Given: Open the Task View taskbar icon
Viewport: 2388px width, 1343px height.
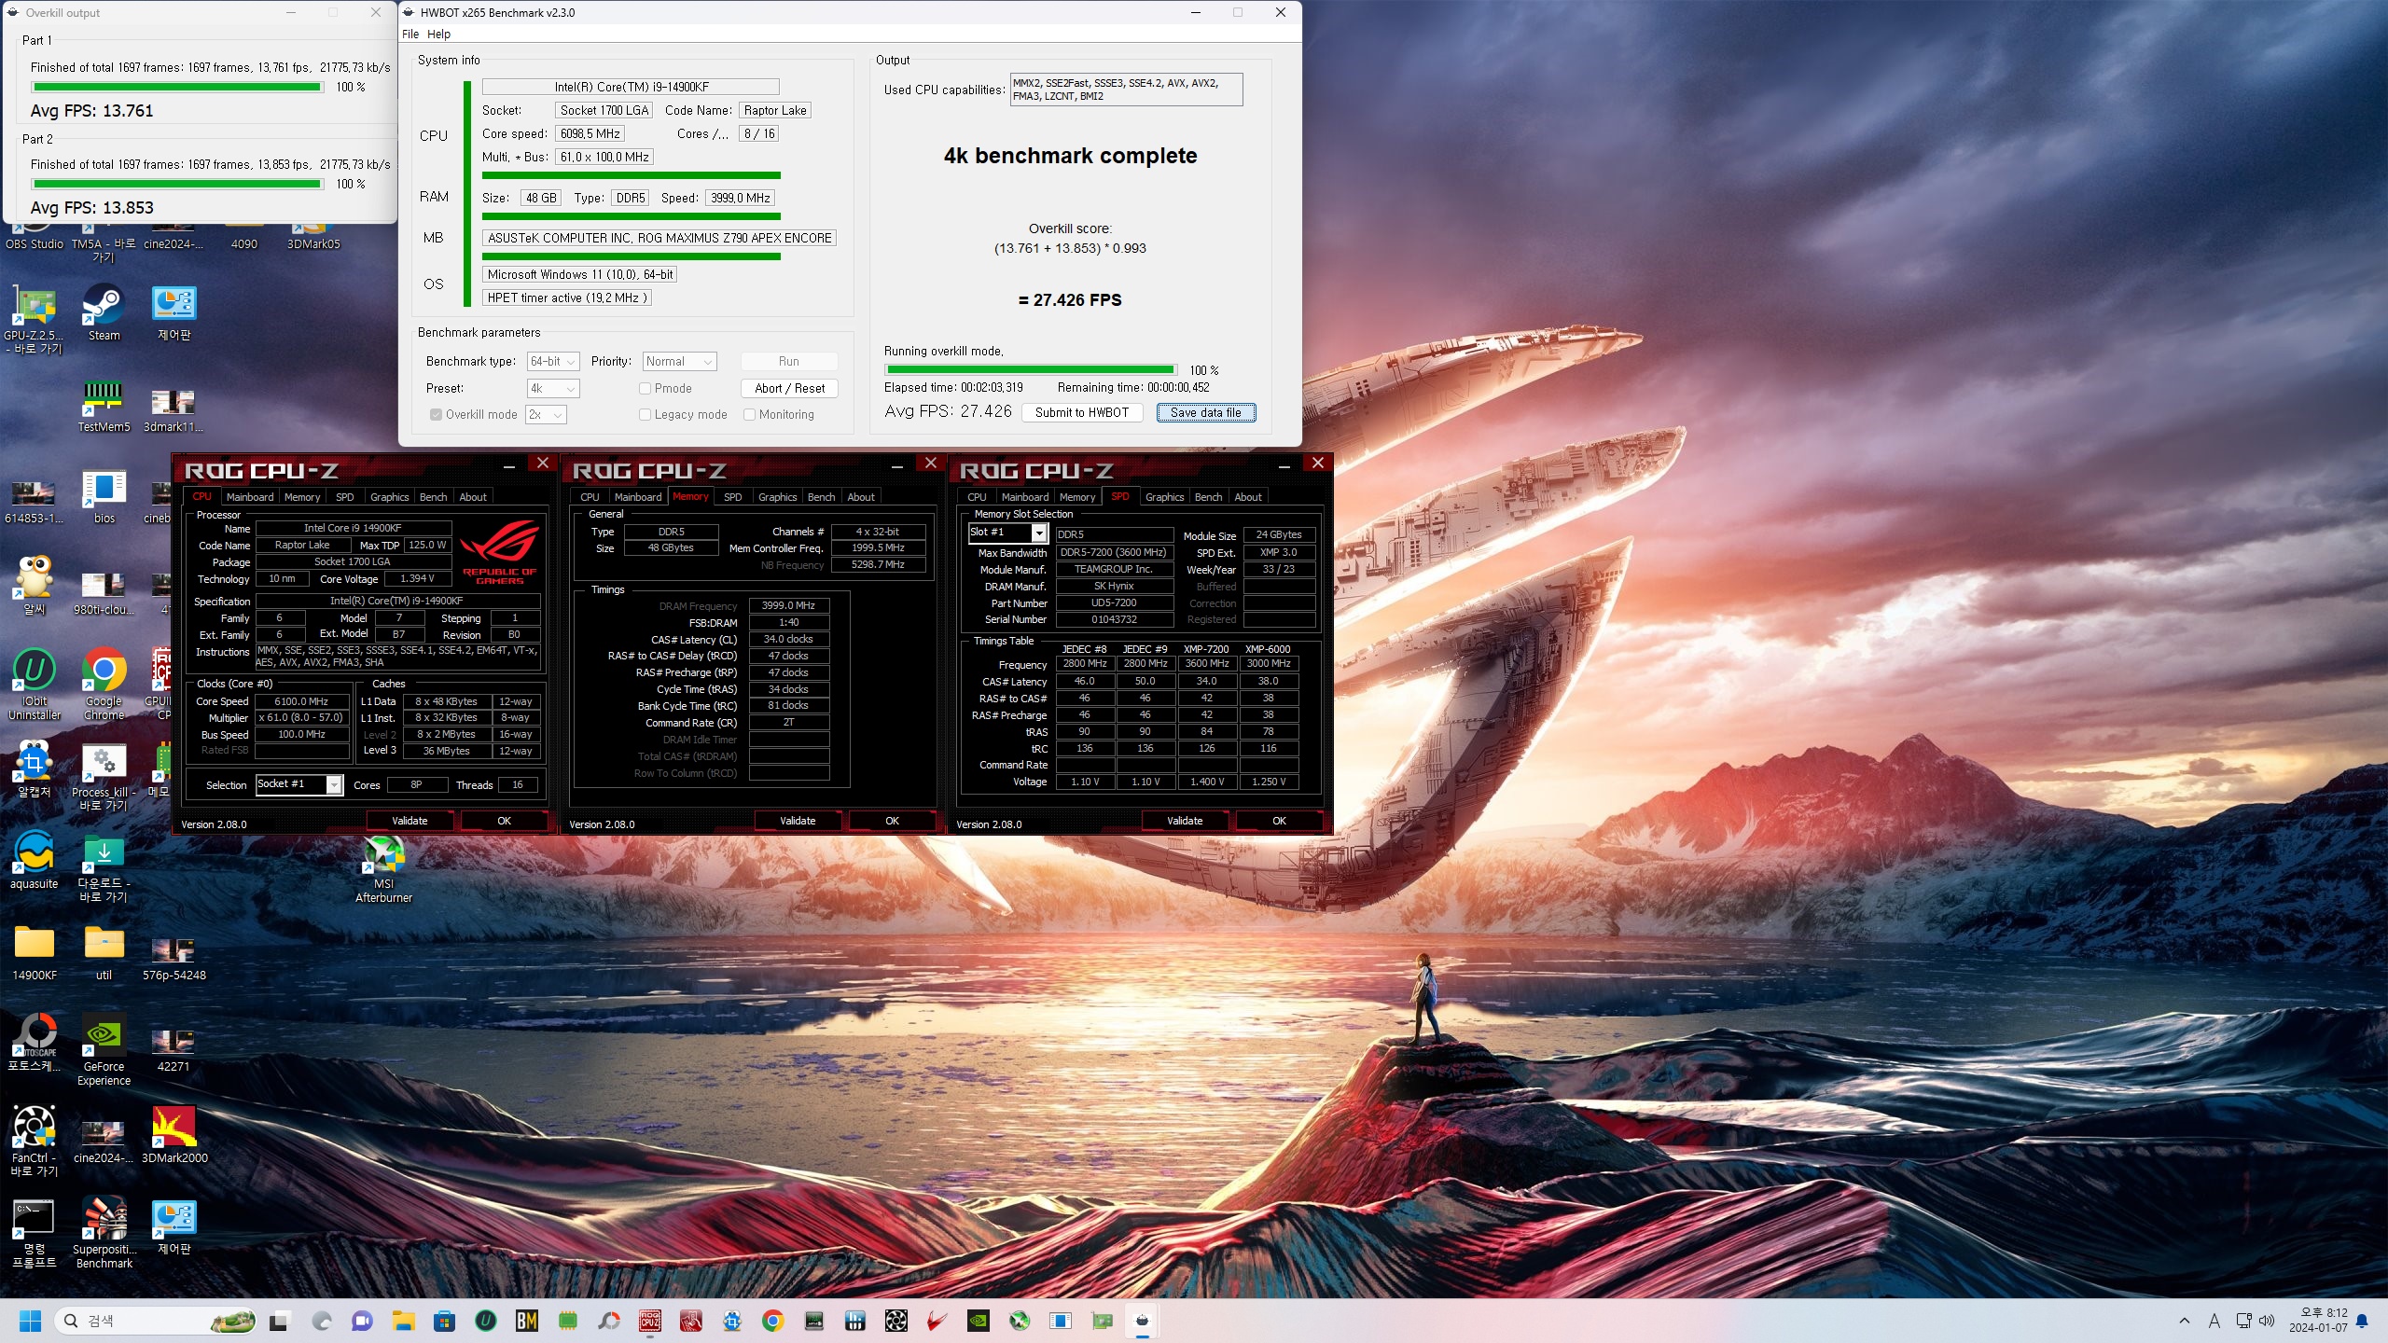Looking at the screenshot, I should click(279, 1321).
